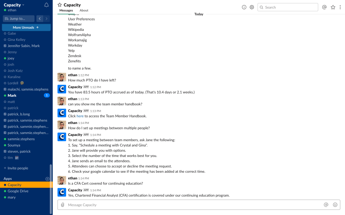Star the Capacity conversation header

click(60, 5)
